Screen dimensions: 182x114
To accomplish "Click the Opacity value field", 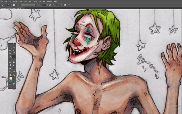I will [x=44, y=5].
